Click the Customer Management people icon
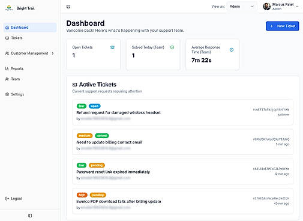This screenshot has width=303, height=221. click(7, 53)
